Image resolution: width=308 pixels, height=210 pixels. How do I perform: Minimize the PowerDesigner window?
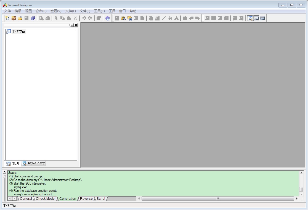pos(283,5)
